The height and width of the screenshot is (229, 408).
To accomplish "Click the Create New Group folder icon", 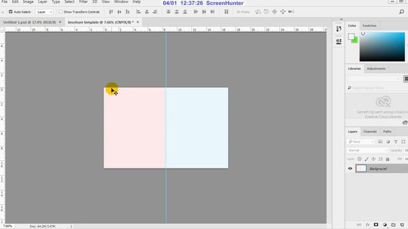I will click(x=393, y=225).
